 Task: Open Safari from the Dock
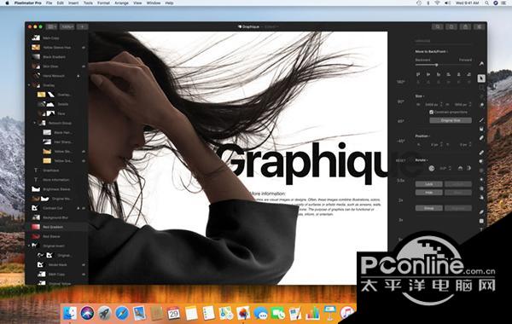click(x=122, y=313)
